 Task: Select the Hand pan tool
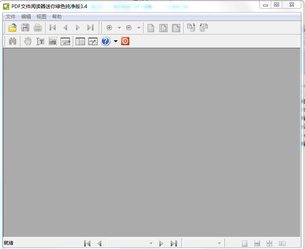pos(28,41)
